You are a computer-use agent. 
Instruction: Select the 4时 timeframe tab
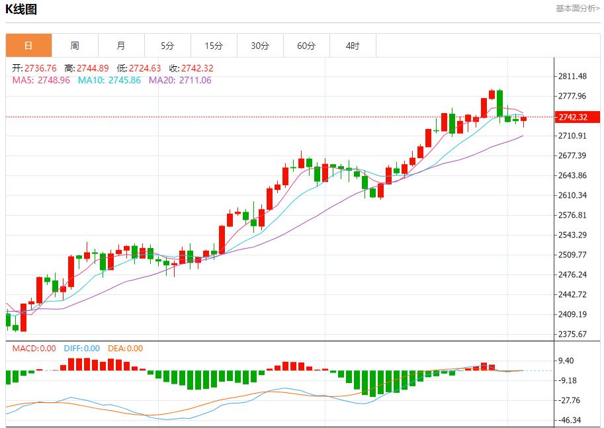point(353,46)
